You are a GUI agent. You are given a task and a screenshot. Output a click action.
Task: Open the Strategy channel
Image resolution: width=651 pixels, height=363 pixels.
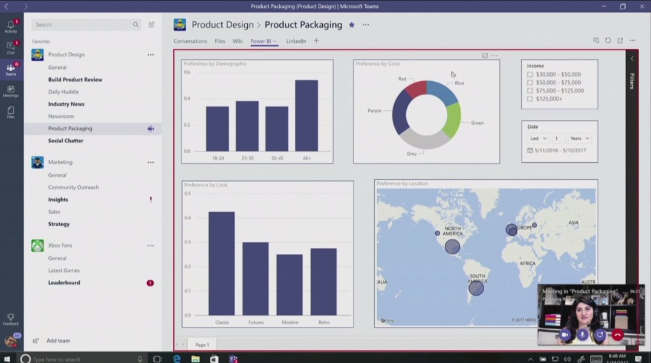tap(59, 224)
